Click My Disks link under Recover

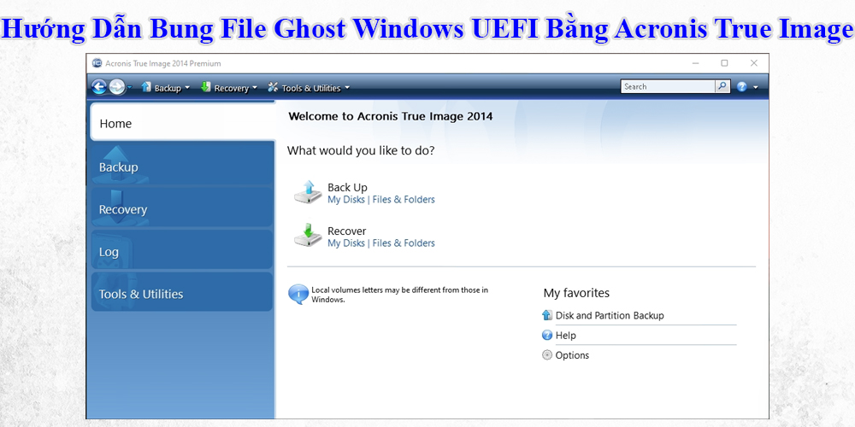pos(345,243)
